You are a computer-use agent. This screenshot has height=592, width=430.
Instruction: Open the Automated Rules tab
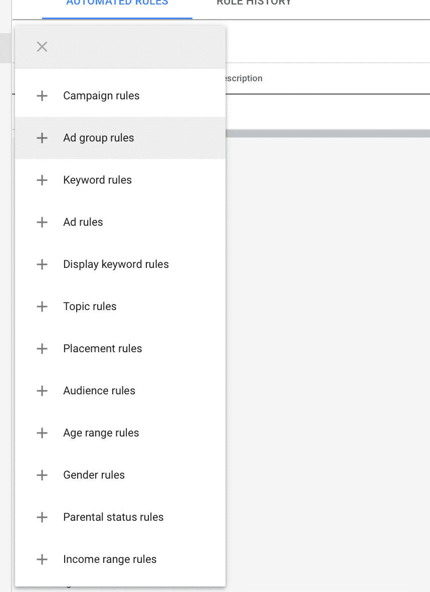click(x=117, y=3)
